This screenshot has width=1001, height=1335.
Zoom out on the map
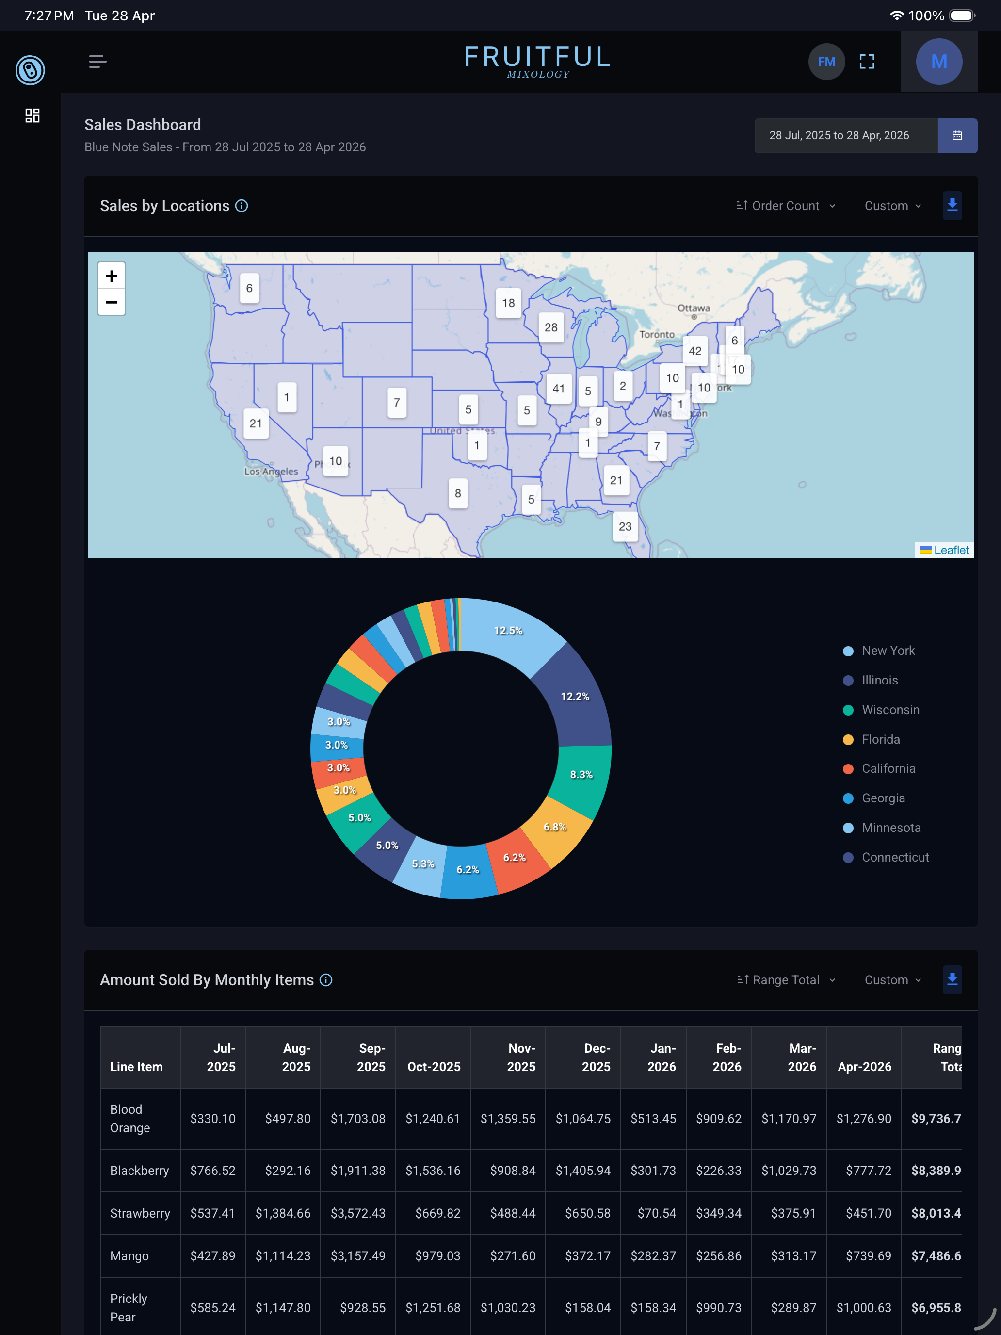click(x=112, y=302)
